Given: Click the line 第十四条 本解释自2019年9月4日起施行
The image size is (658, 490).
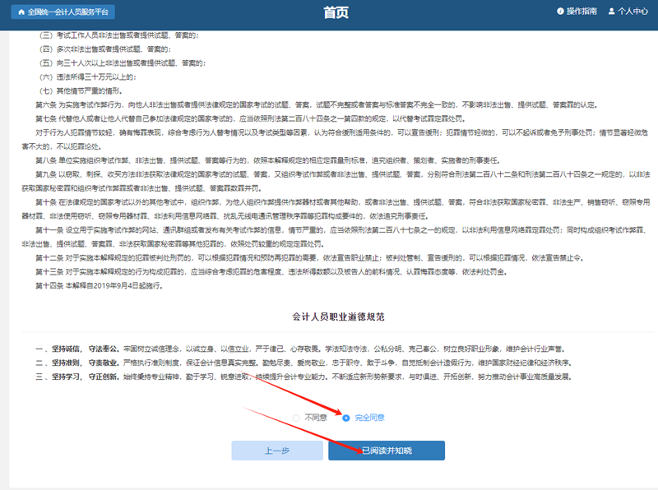Looking at the screenshot, I should pyautogui.click(x=99, y=285).
